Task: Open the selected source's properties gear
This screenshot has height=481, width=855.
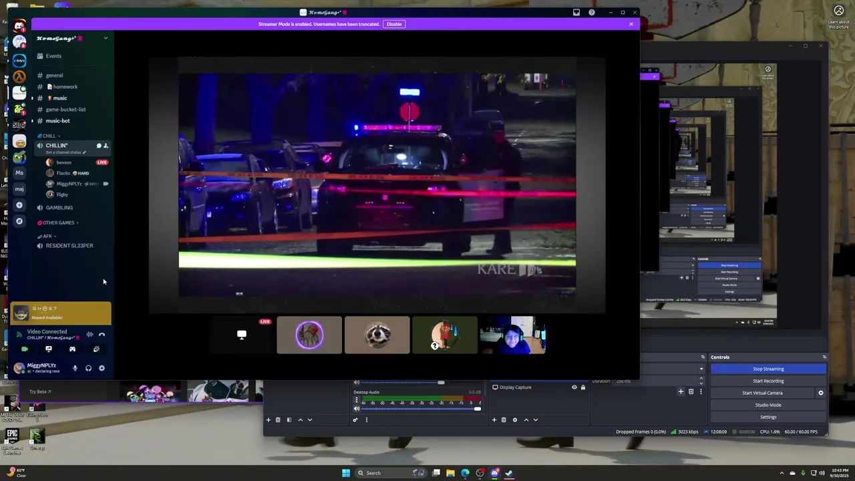Action: pos(514,420)
